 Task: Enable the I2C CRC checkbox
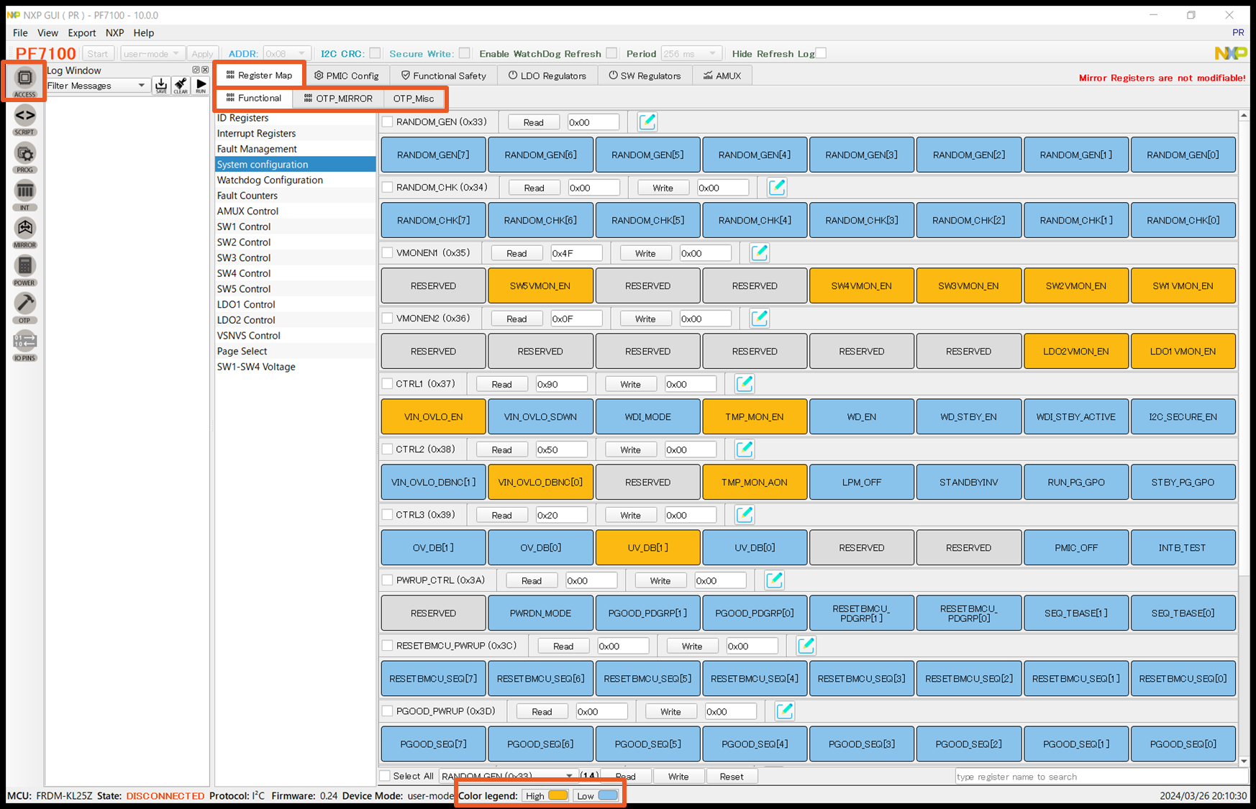click(x=375, y=53)
